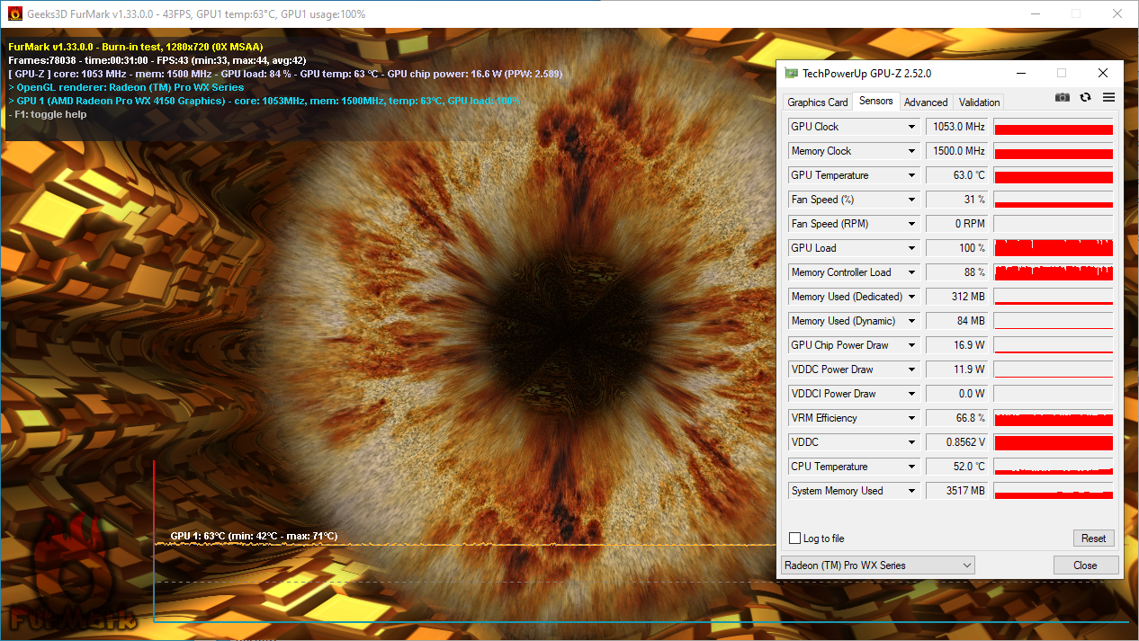Expand the CPU Temperature dropdown

[x=911, y=467]
